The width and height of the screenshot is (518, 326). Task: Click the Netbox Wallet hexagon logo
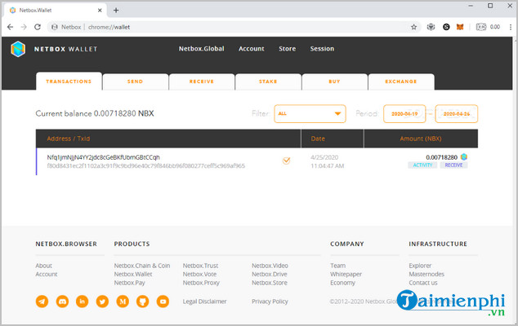point(18,49)
